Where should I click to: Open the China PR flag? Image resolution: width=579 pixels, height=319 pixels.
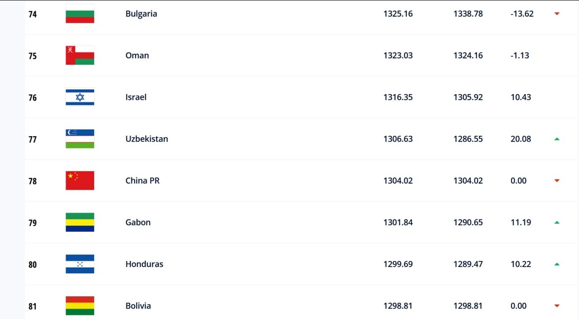(x=80, y=181)
